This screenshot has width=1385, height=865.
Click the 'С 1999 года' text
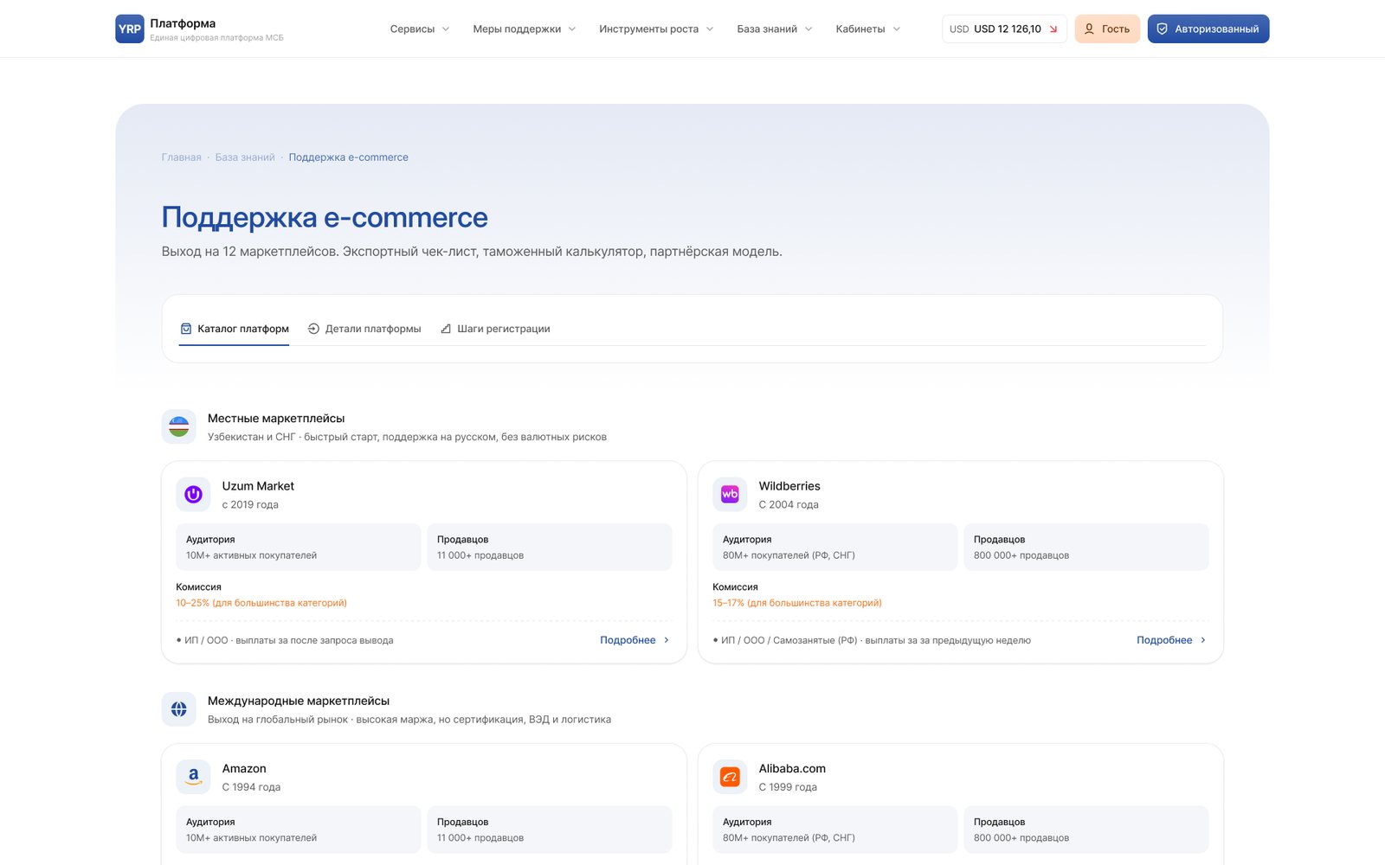tap(788, 787)
